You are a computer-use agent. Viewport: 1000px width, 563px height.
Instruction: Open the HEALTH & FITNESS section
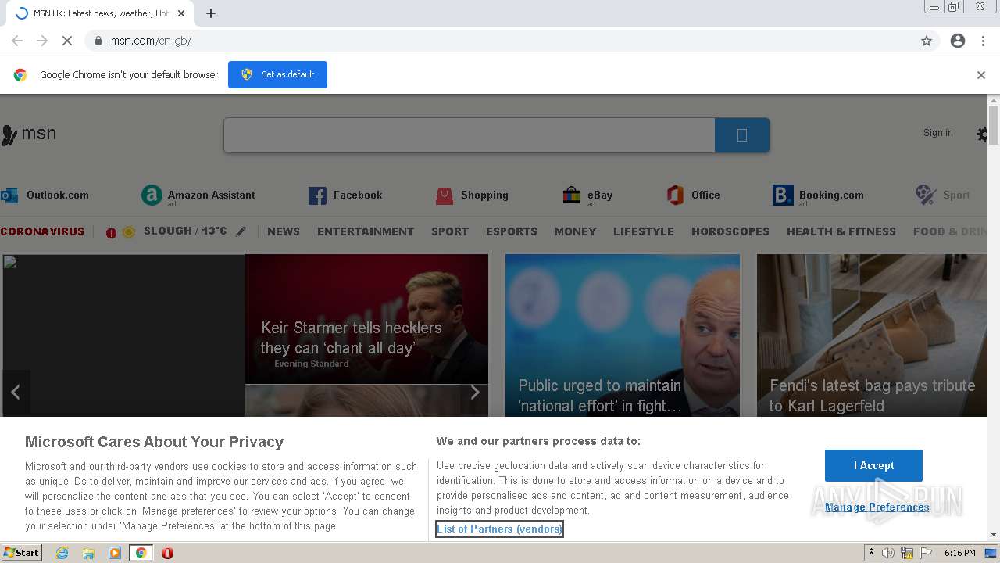point(841,231)
